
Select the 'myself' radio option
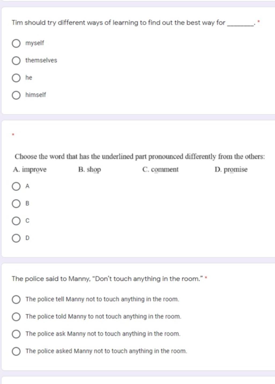click(x=16, y=43)
